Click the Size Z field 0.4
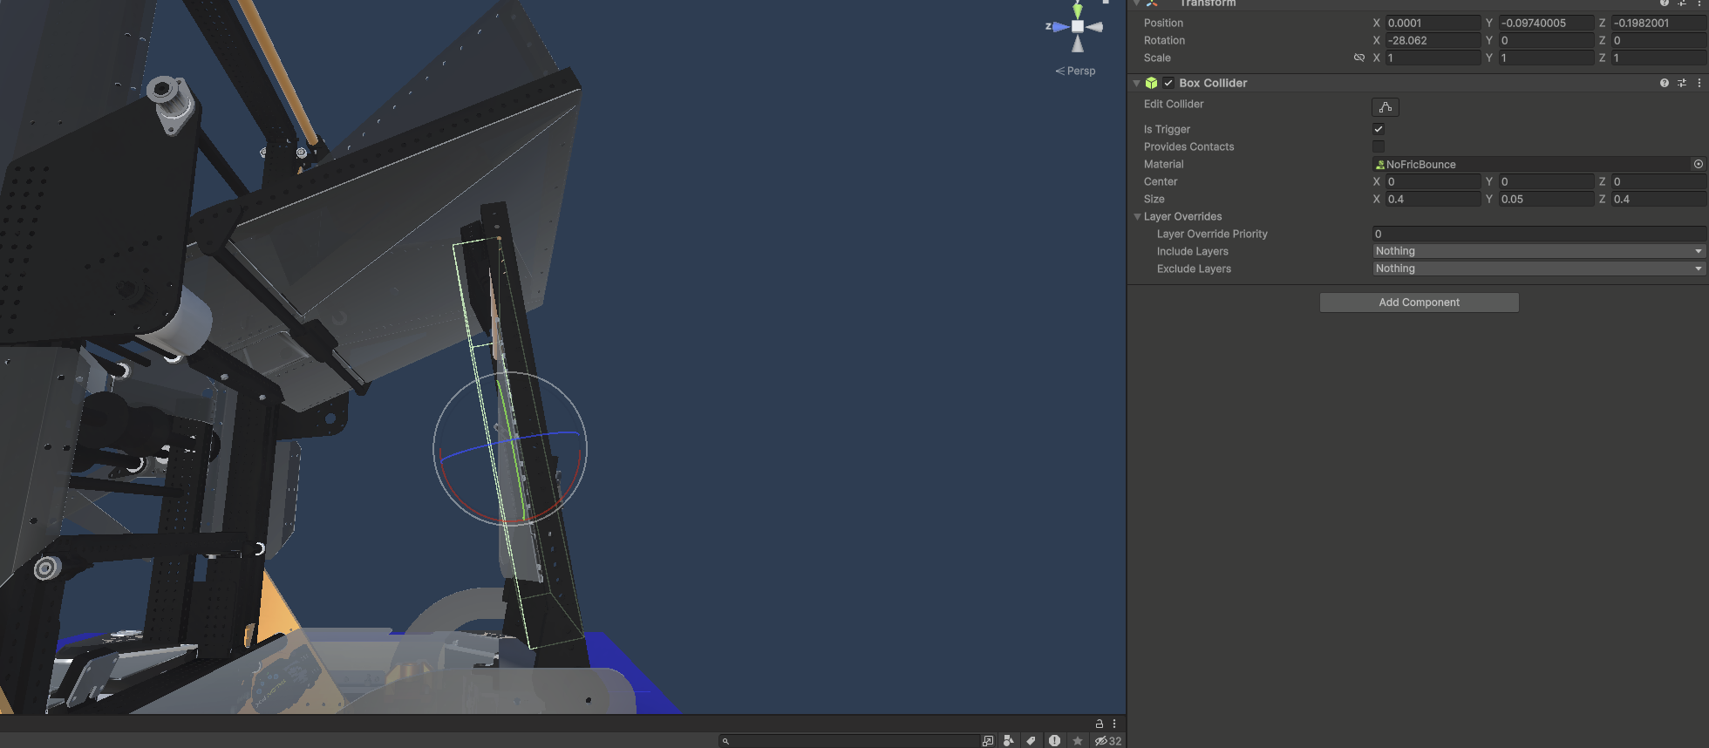 point(1658,199)
